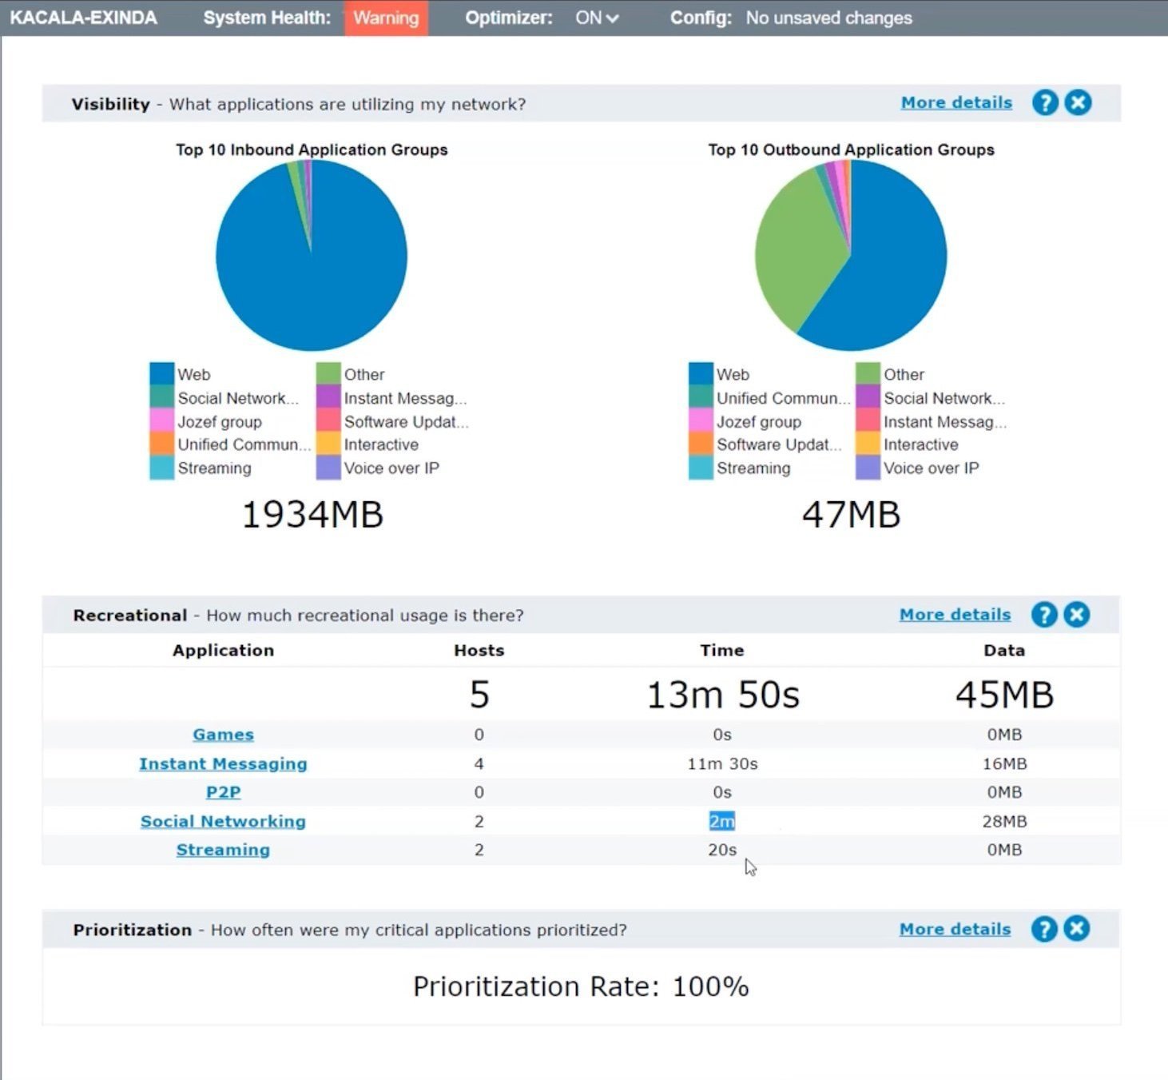
Task: Close the Prioritization panel
Action: [x=1077, y=929]
